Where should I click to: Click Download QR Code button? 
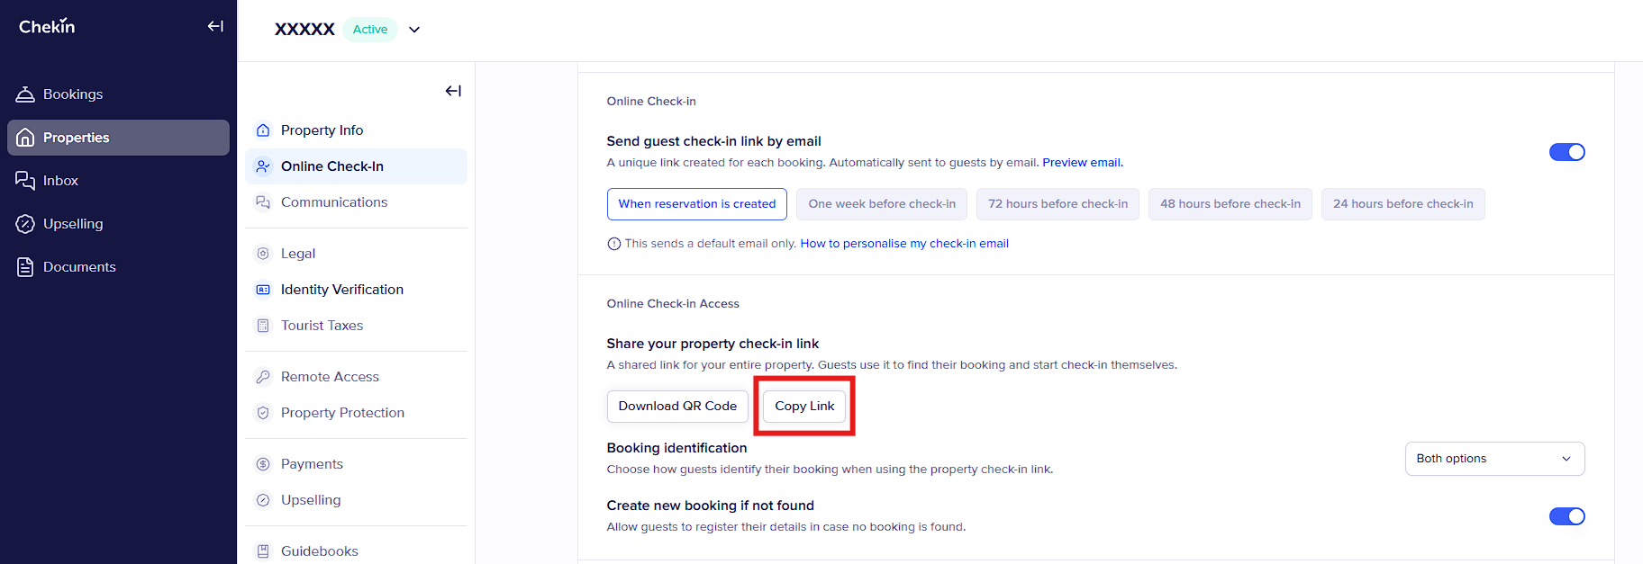(x=677, y=407)
